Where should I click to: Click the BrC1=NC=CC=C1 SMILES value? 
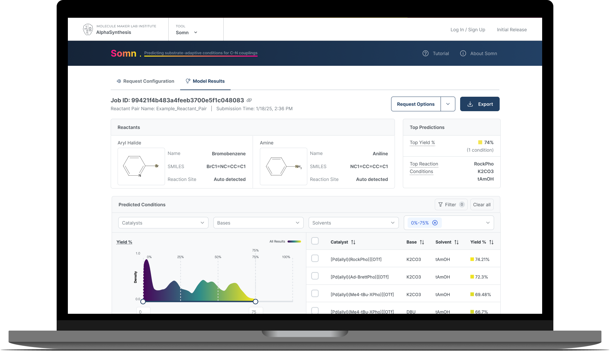click(x=226, y=166)
